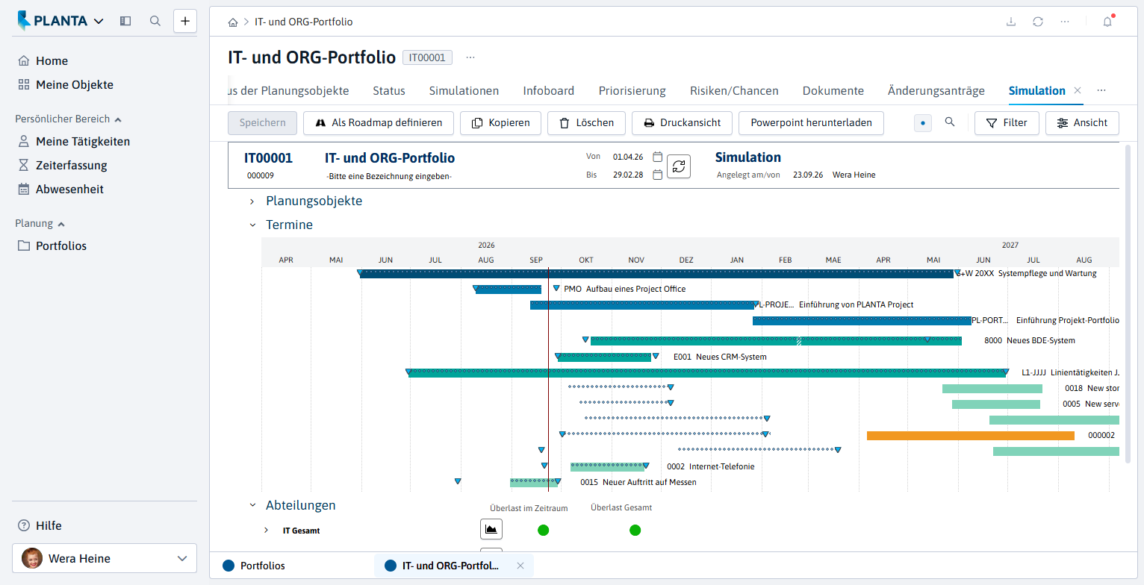Open the more options menu next to IT00001 badge
The width and height of the screenshot is (1144, 585).
pos(470,57)
